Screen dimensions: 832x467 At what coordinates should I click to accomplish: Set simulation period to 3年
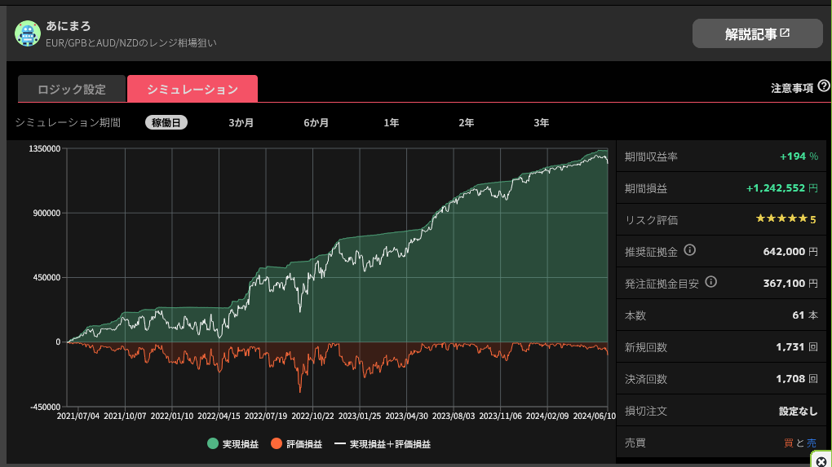[x=541, y=123]
